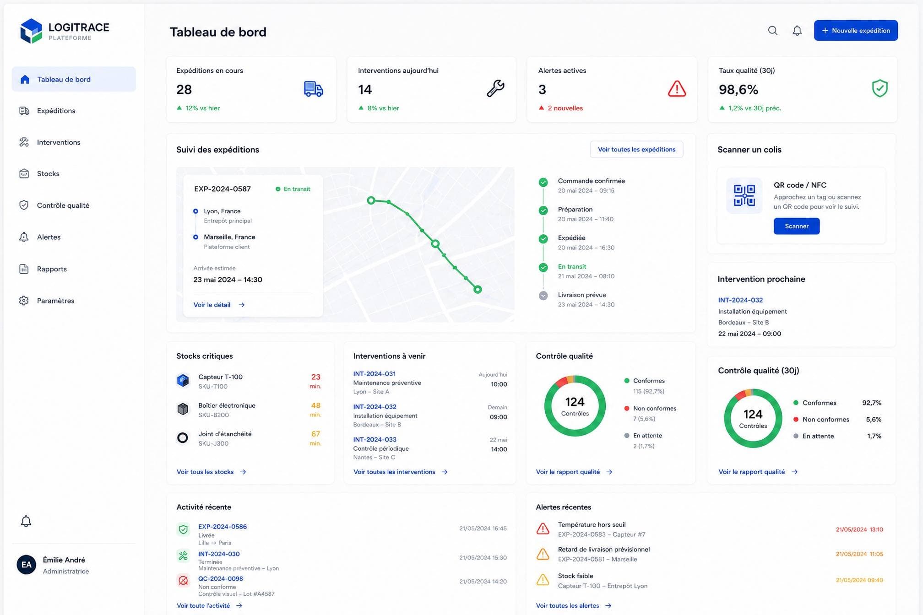Open Voir tous les stocks link
This screenshot has height=615, width=923.
click(212, 472)
